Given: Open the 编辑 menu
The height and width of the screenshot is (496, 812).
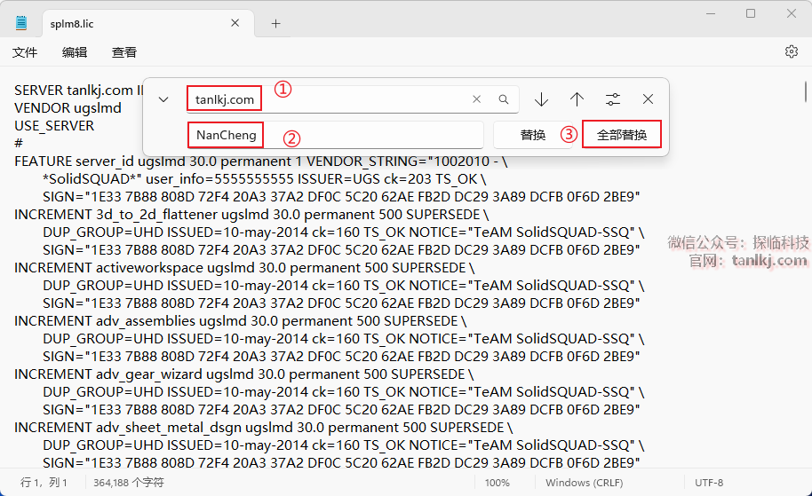Looking at the screenshot, I should [75, 52].
